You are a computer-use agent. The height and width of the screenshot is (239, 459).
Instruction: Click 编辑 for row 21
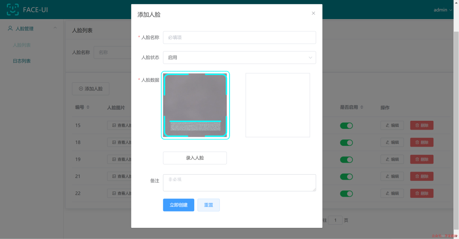pos(392,176)
